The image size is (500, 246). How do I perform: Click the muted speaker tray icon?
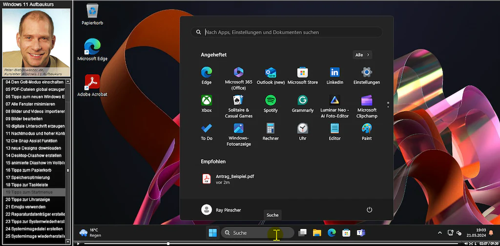point(459,233)
